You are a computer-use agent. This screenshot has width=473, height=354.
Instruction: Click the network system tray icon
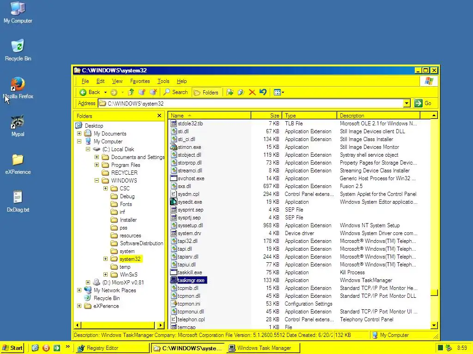(x=449, y=348)
